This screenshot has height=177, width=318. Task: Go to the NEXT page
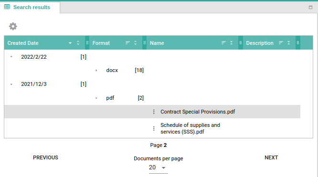click(271, 157)
